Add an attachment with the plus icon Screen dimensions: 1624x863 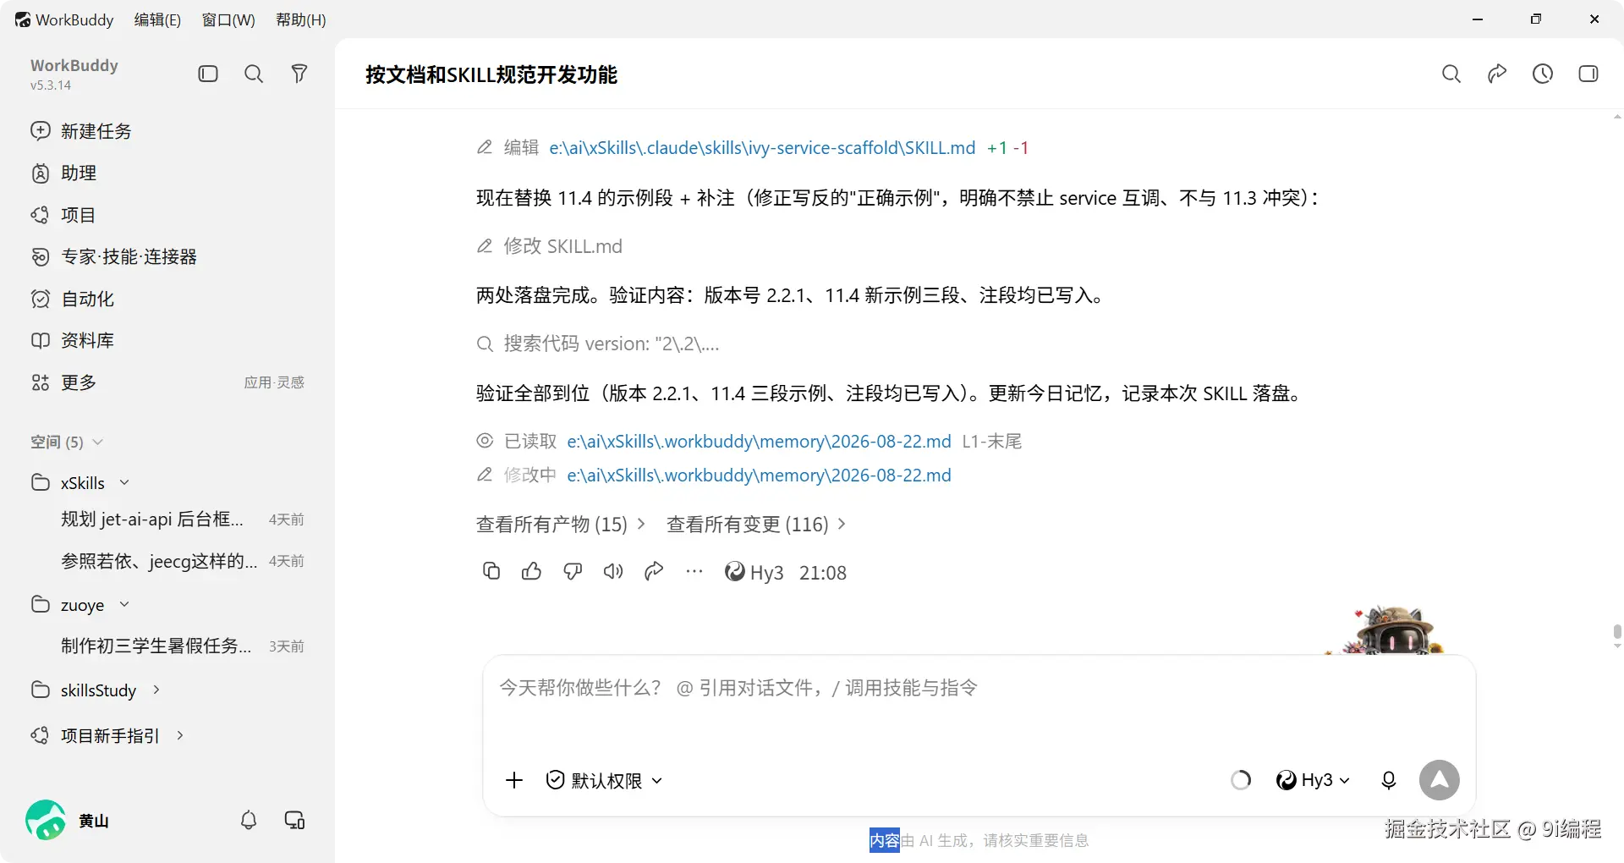pyautogui.click(x=514, y=780)
